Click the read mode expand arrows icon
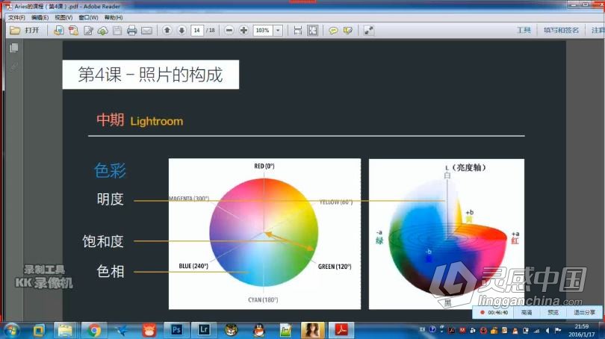Viewport: 605px width, 339px height. pyautogui.click(x=368, y=31)
